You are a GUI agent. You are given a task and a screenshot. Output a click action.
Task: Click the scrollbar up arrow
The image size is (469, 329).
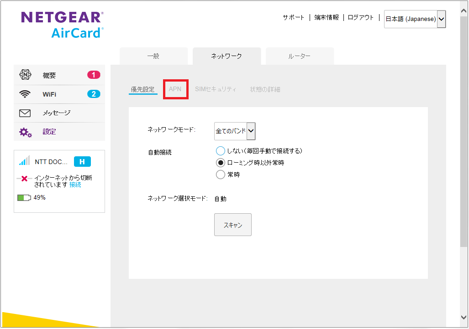tap(464, 11)
